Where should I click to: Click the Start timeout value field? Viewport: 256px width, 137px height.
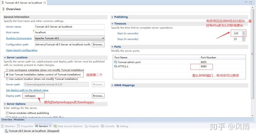(x=238, y=33)
